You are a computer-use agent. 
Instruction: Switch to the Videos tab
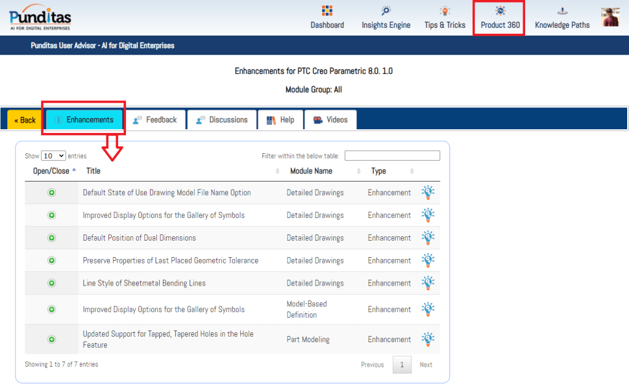click(330, 120)
